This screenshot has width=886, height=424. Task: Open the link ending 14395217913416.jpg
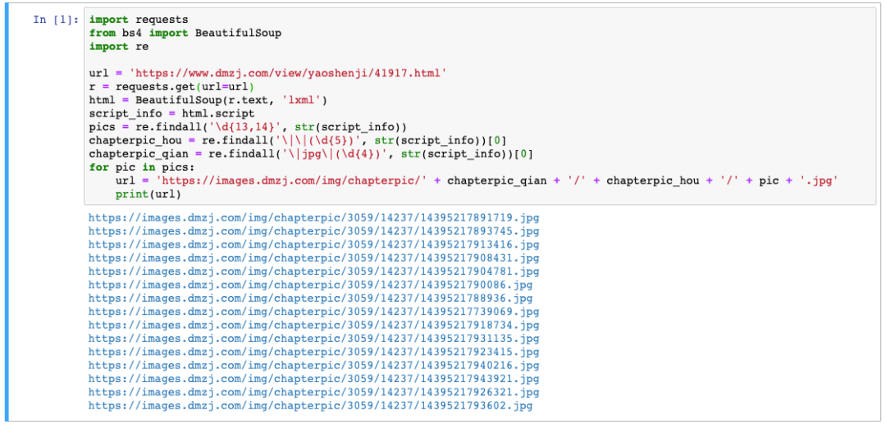(x=313, y=244)
